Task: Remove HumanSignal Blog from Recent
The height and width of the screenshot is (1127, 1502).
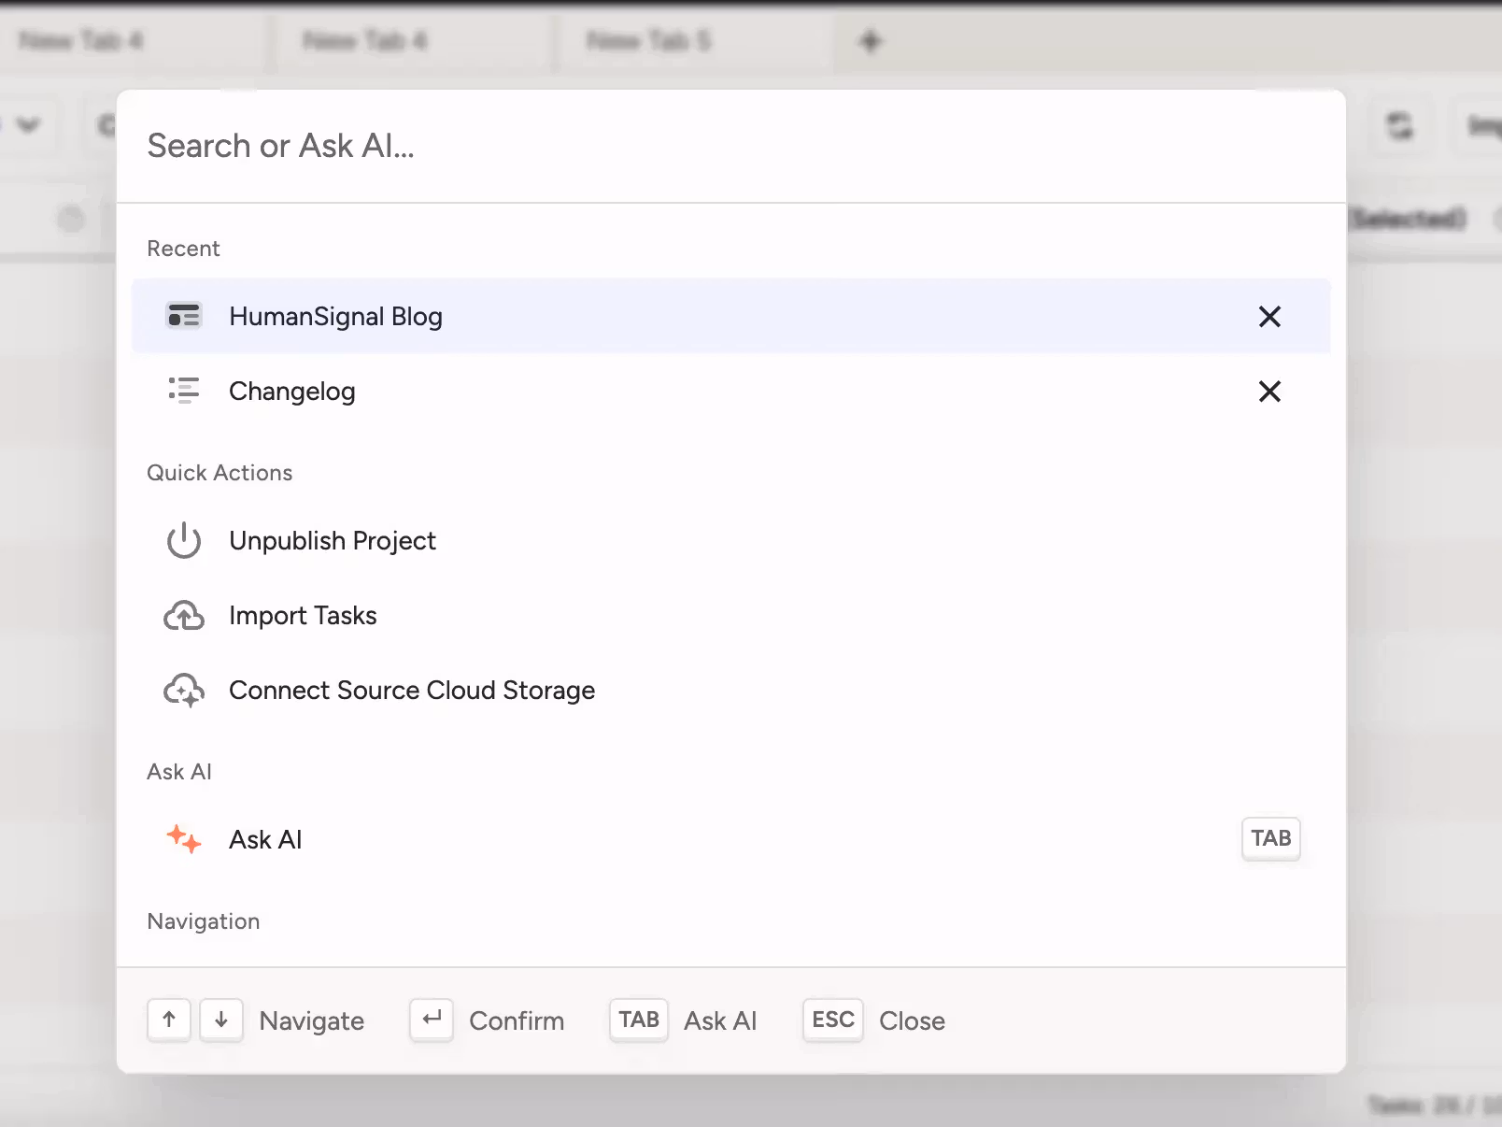Action: tap(1269, 316)
